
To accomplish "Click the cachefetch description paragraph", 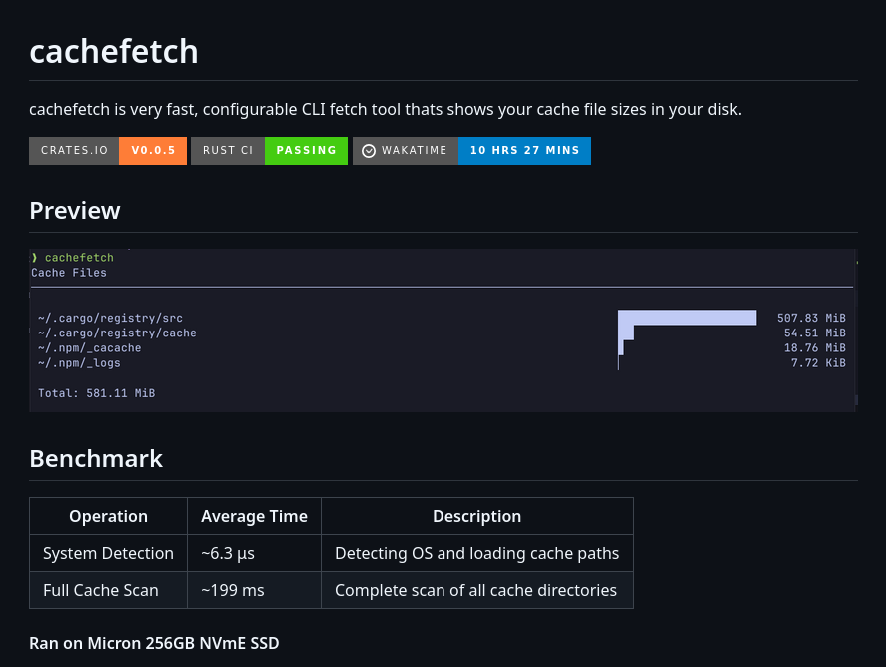I will pos(386,109).
